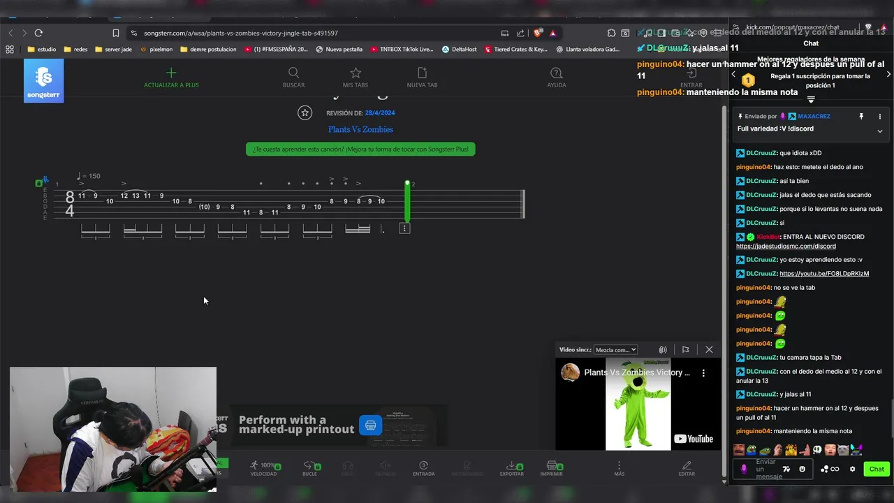Open the Buscar search tool
This screenshot has height=503, width=894.
point(293,78)
